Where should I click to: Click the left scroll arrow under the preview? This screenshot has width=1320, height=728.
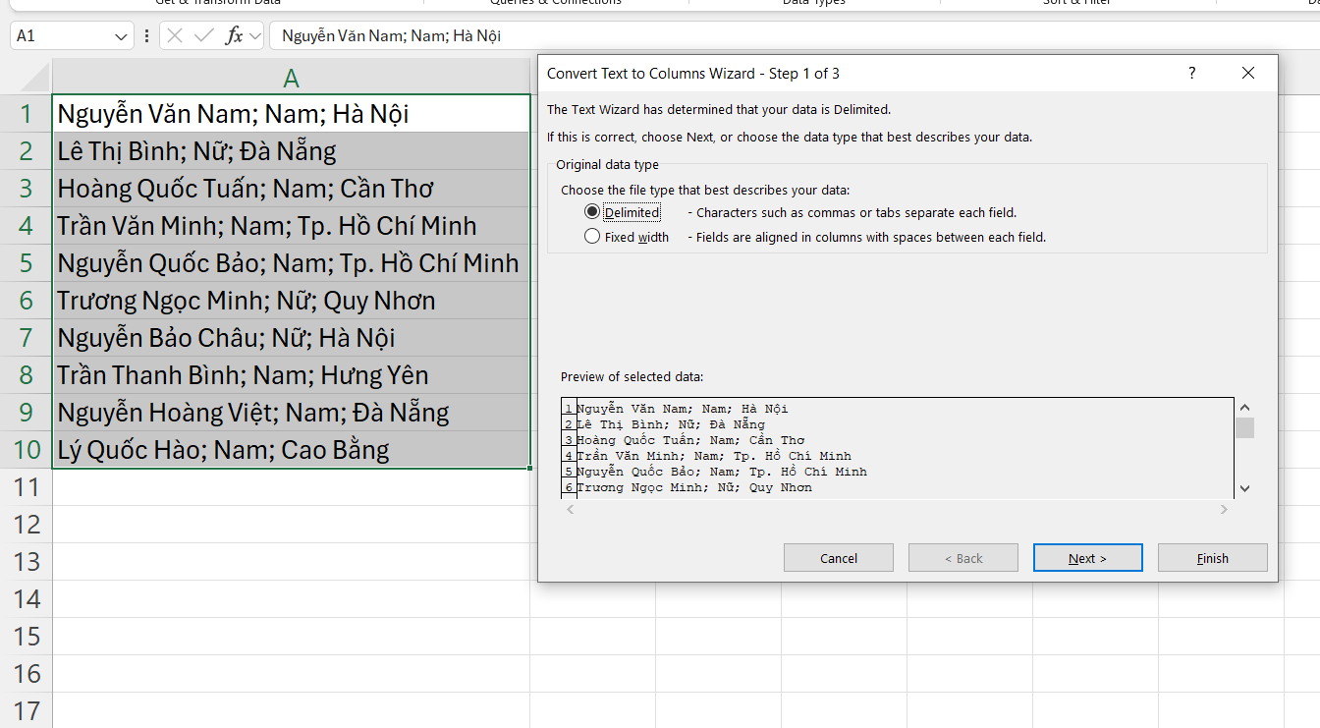571,509
